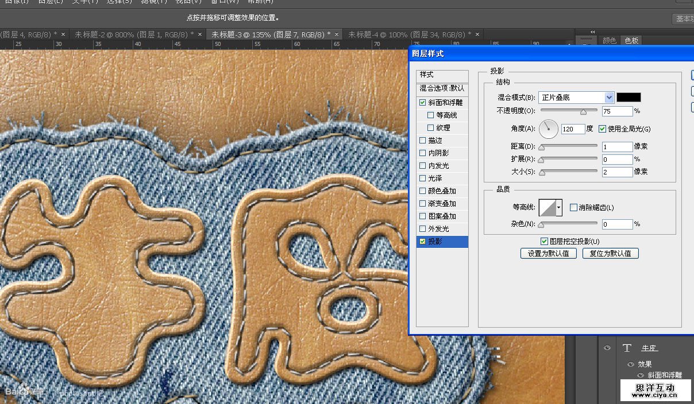This screenshot has height=404, width=694.
Task: Click the 复位为默认值 button
Action: (x=610, y=253)
